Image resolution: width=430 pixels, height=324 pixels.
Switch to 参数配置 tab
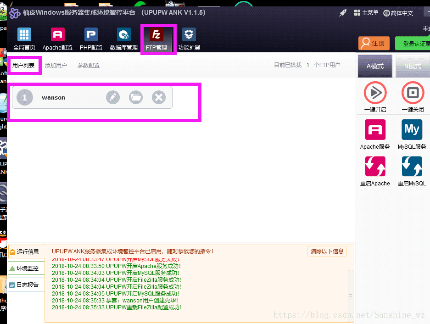coord(89,66)
